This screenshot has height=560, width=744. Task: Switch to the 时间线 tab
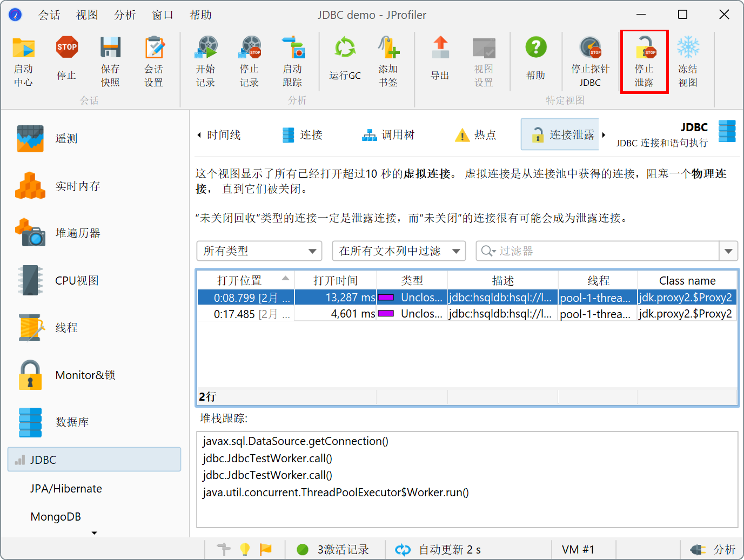(224, 135)
